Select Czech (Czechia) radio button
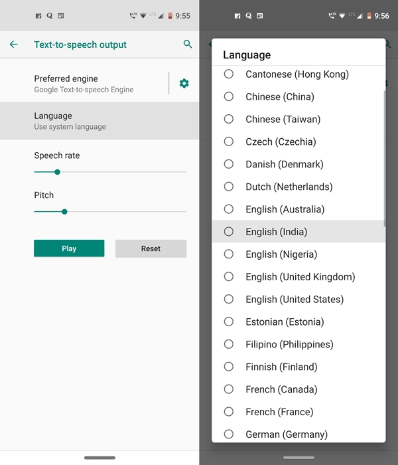The image size is (398, 465). click(229, 141)
